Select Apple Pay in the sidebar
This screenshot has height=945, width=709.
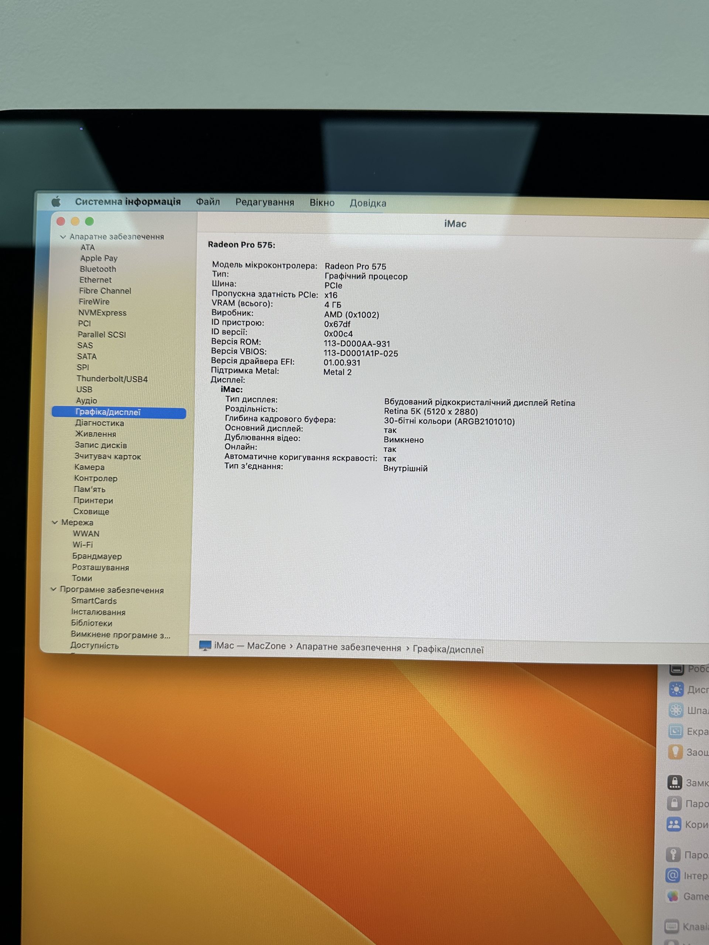(99, 258)
